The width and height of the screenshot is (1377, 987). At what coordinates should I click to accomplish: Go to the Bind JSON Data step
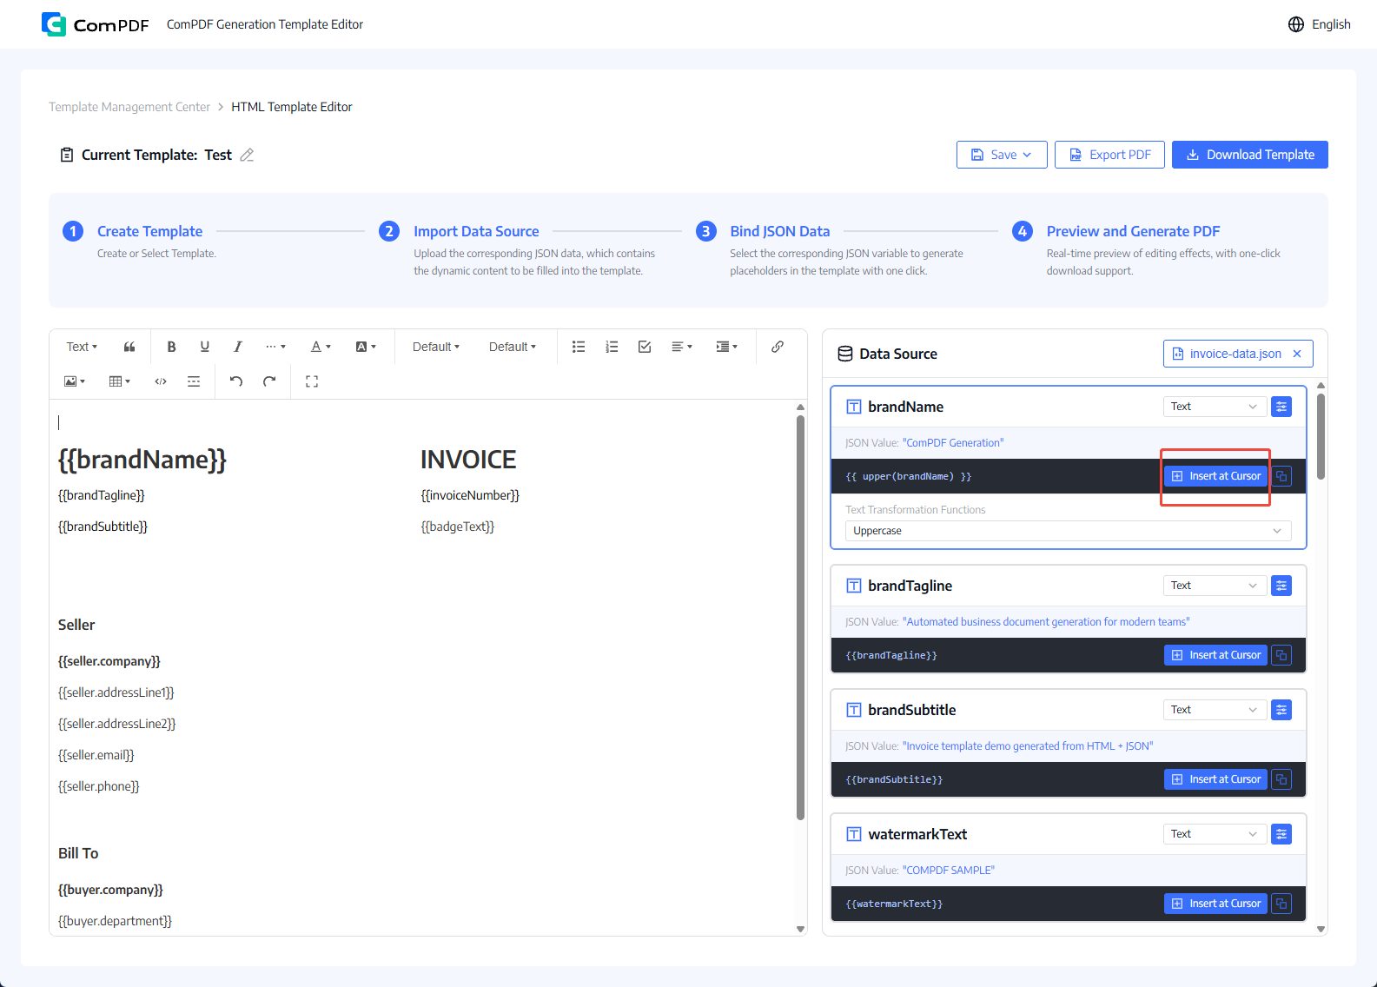779,231
